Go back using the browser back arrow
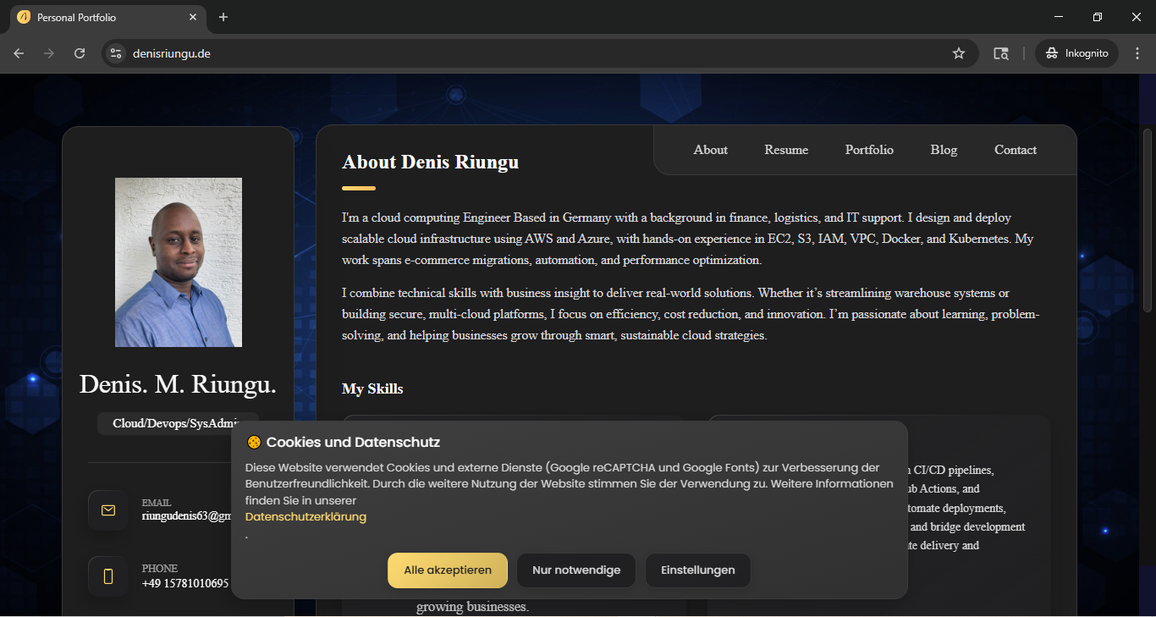This screenshot has width=1156, height=617. tap(19, 53)
